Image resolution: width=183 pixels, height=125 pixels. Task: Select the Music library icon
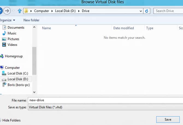[x=4, y=33]
